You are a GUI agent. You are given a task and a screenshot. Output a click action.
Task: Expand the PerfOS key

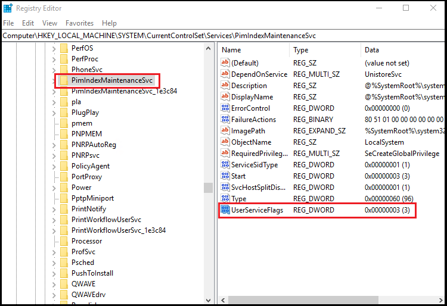pos(54,49)
